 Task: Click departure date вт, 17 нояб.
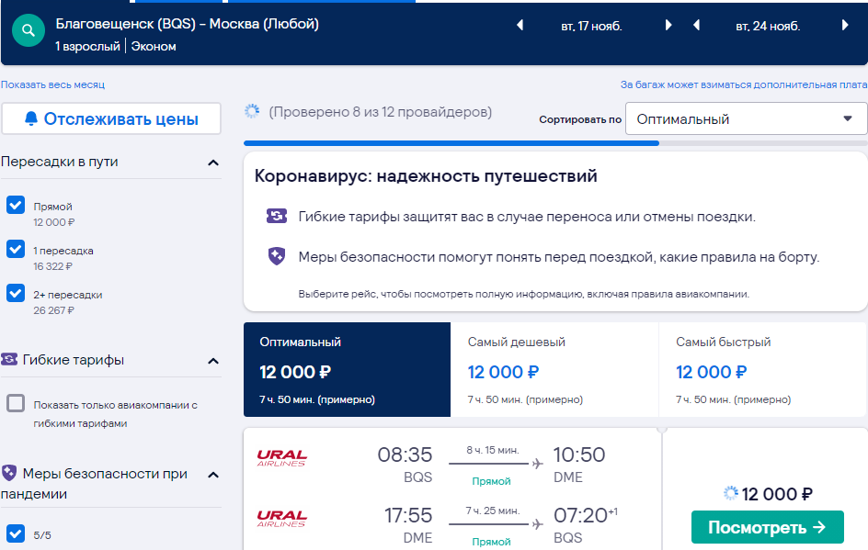[x=591, y=26]
